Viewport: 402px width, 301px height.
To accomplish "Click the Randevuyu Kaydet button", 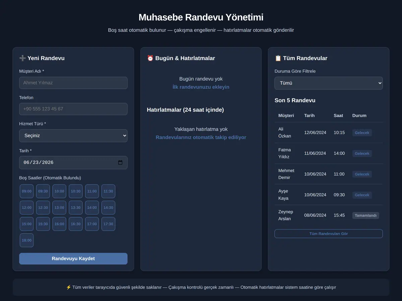I will [x=73, y=259].
